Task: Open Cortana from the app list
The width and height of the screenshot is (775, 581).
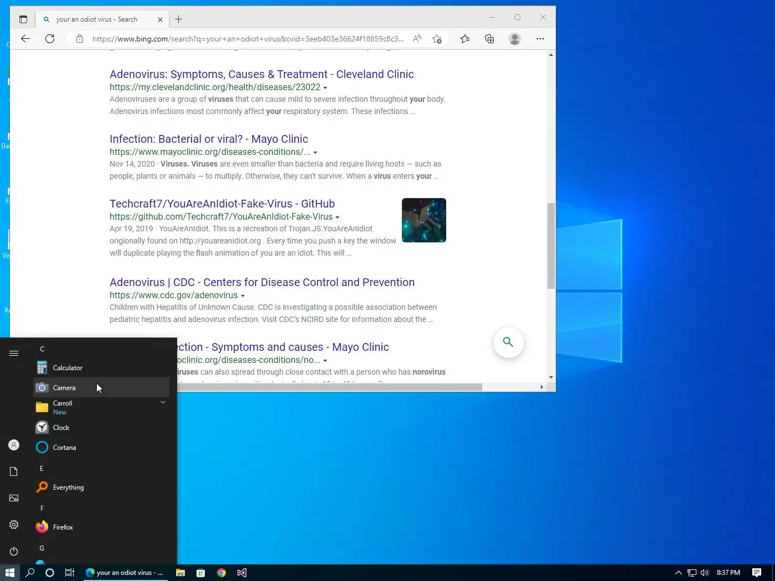Action: [x=101, y=448]
